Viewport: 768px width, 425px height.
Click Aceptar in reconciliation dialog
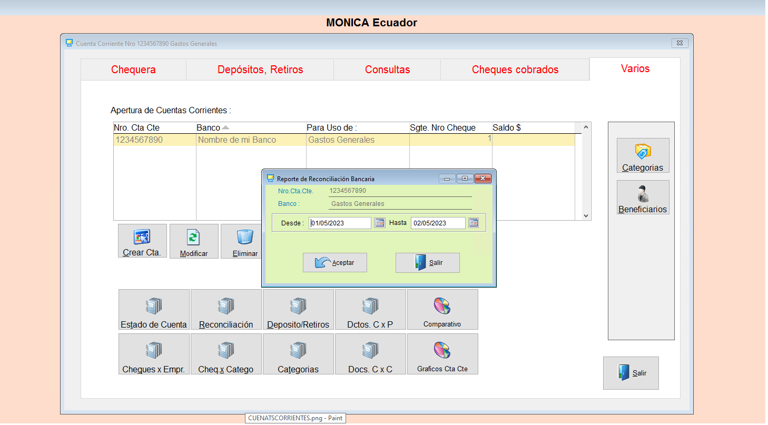click(x=335, y=263)
